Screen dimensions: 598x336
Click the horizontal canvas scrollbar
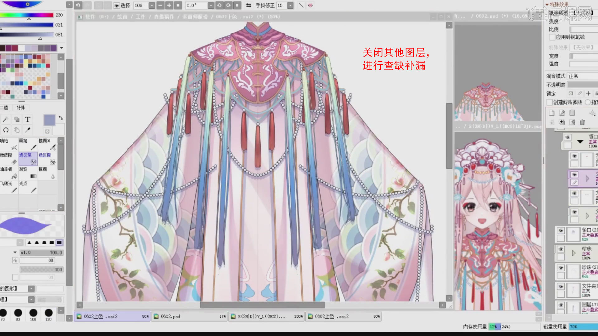[x=262, y=305]
